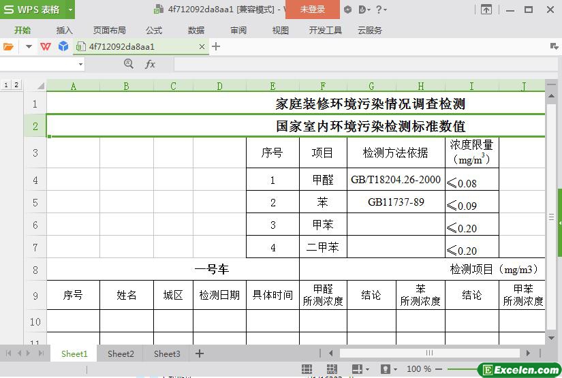Screen dimensions: 562x378
Task: Open the Name Box dropdown arrow
Action: tap(80, 64)
